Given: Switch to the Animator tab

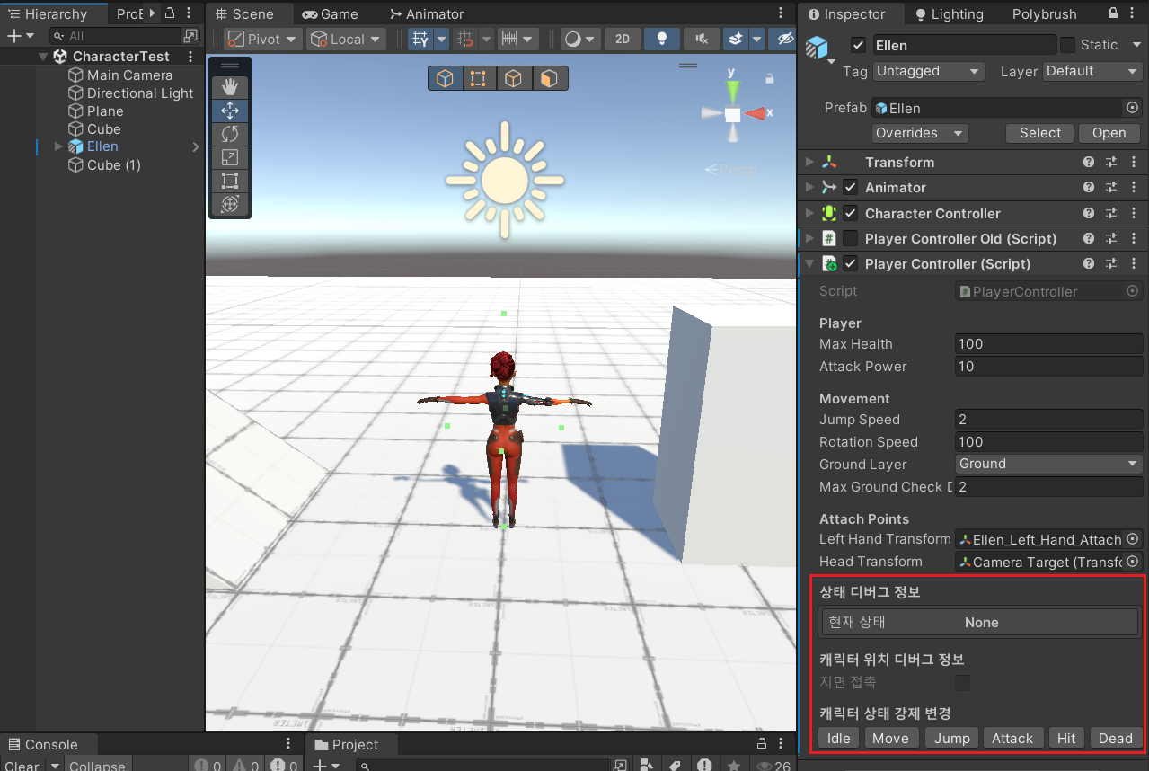Looking at the screenshot, I should [427, 13].
